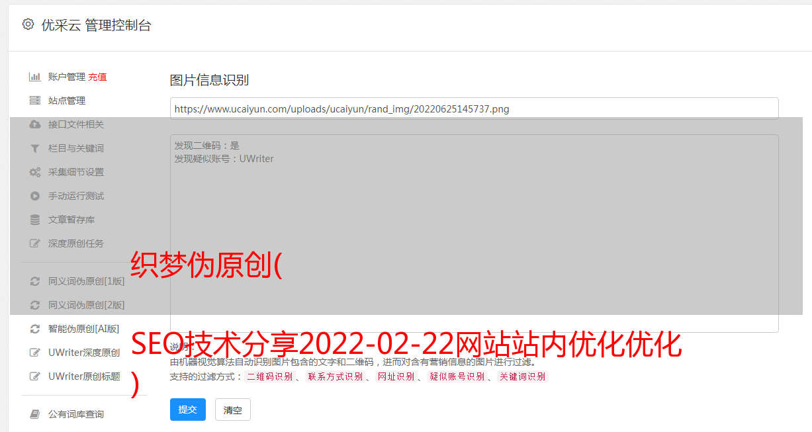The image size is (812, 432).
Task: Click the 发现二维码：是 result line
Action: coord(207,146)
